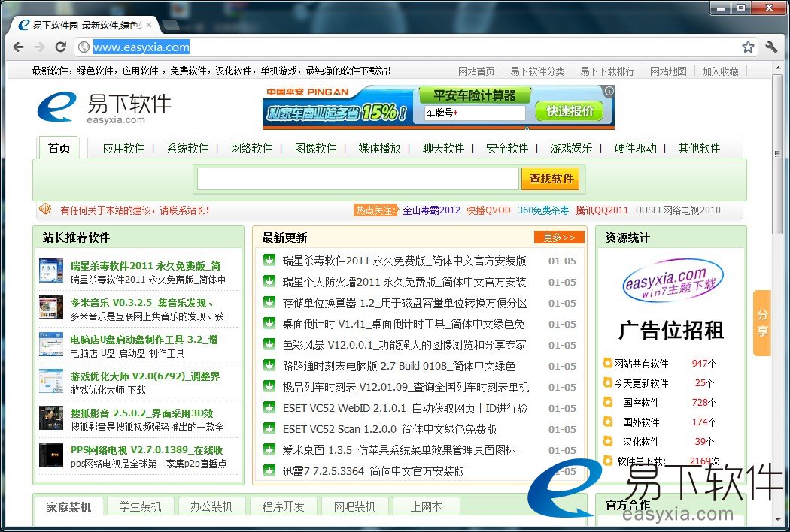Click the 分享 share side widget
The image size is (790, 532).
[x=762, y=323]
